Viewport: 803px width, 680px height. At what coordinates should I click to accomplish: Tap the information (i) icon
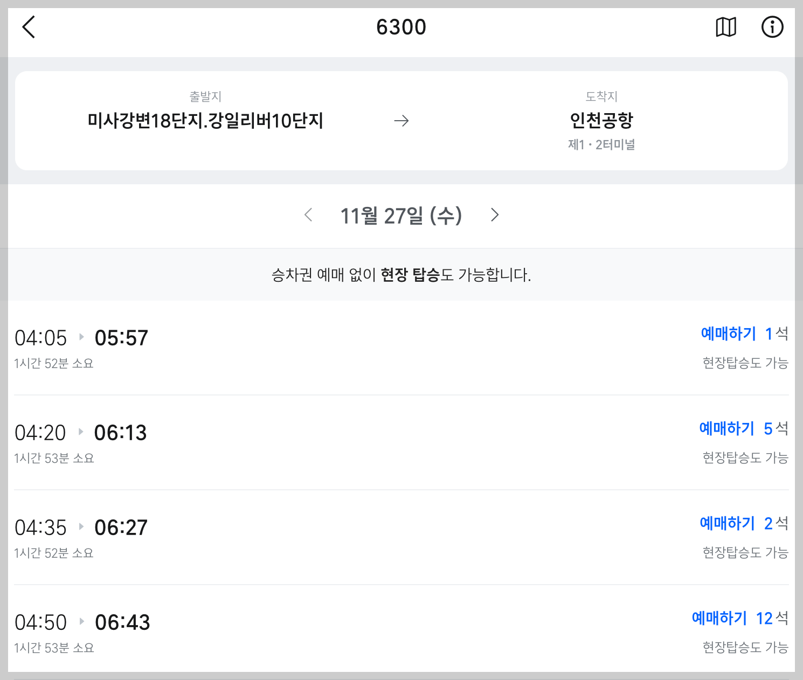click(773, 27)
